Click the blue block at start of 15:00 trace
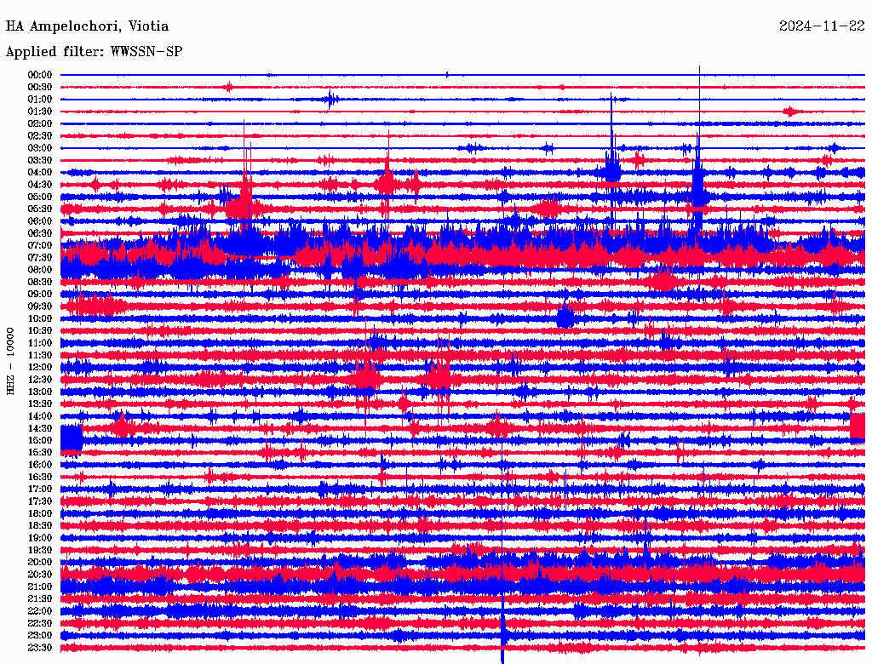 pyautogui.click(x=72, y=439)
